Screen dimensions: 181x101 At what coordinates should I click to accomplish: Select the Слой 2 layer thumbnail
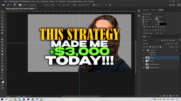pos(147,61)
